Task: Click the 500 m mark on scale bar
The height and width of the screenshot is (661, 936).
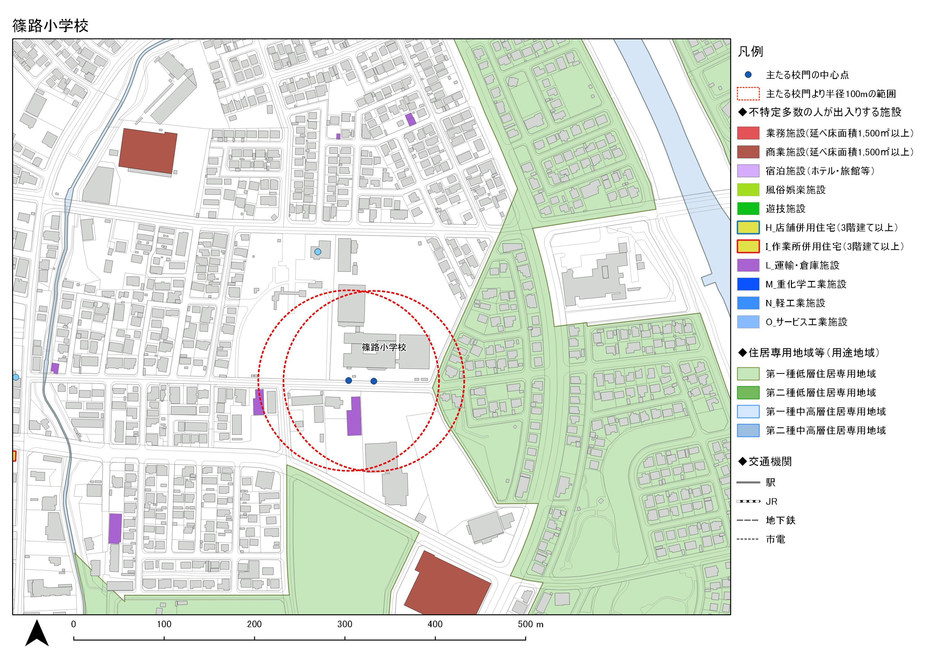Action: (531, 624)
